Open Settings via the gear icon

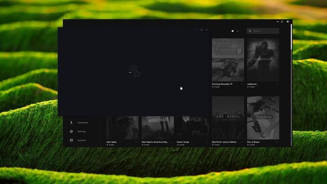click(72, 131)
